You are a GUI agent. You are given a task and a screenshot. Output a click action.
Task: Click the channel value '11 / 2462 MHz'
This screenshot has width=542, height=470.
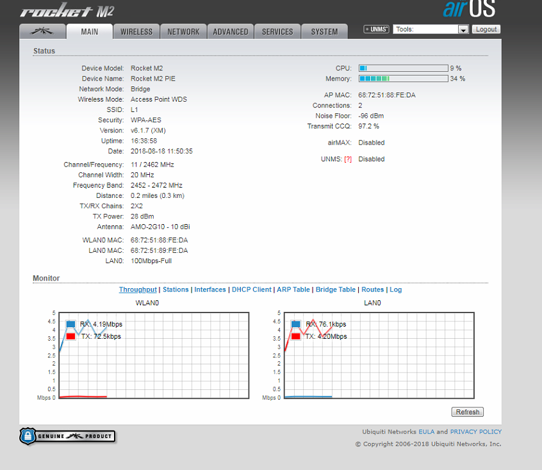click(x=152, y=165)
